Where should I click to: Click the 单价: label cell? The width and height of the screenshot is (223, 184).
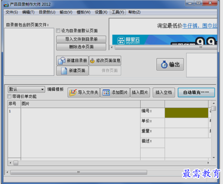point(152,123)
